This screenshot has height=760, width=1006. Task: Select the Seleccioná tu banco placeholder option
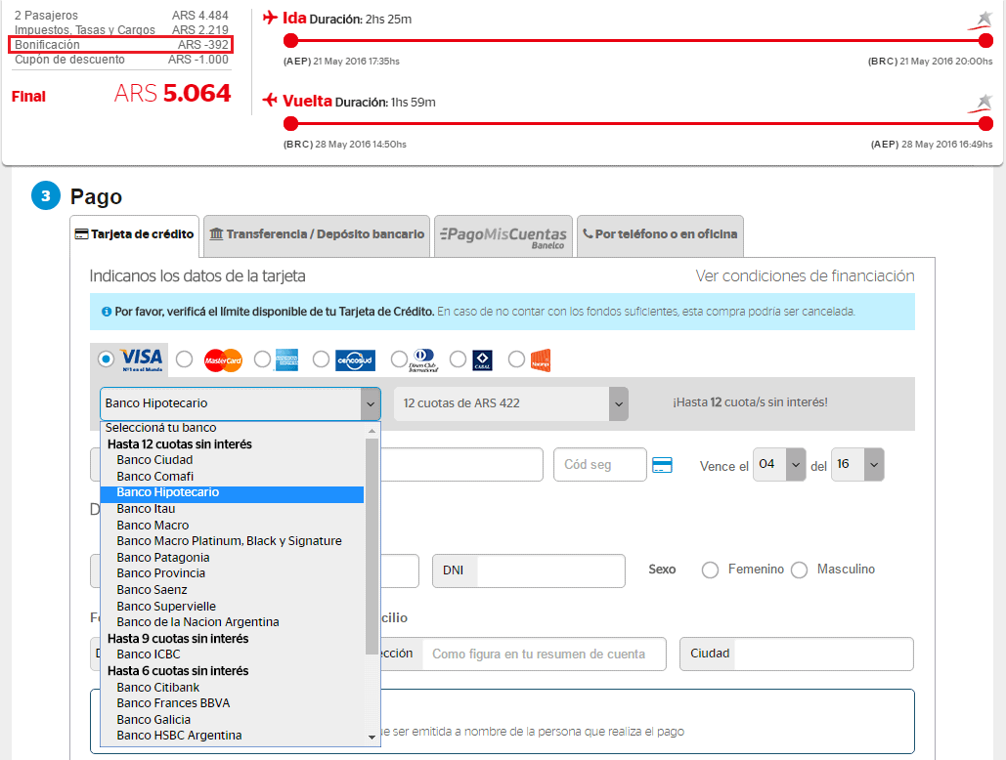[x=233, y=428]
